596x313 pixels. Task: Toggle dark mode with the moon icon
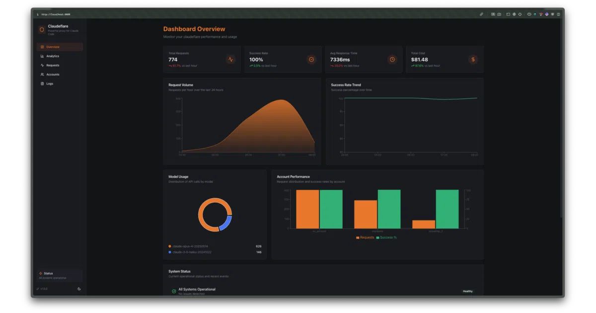coord(79,289)
